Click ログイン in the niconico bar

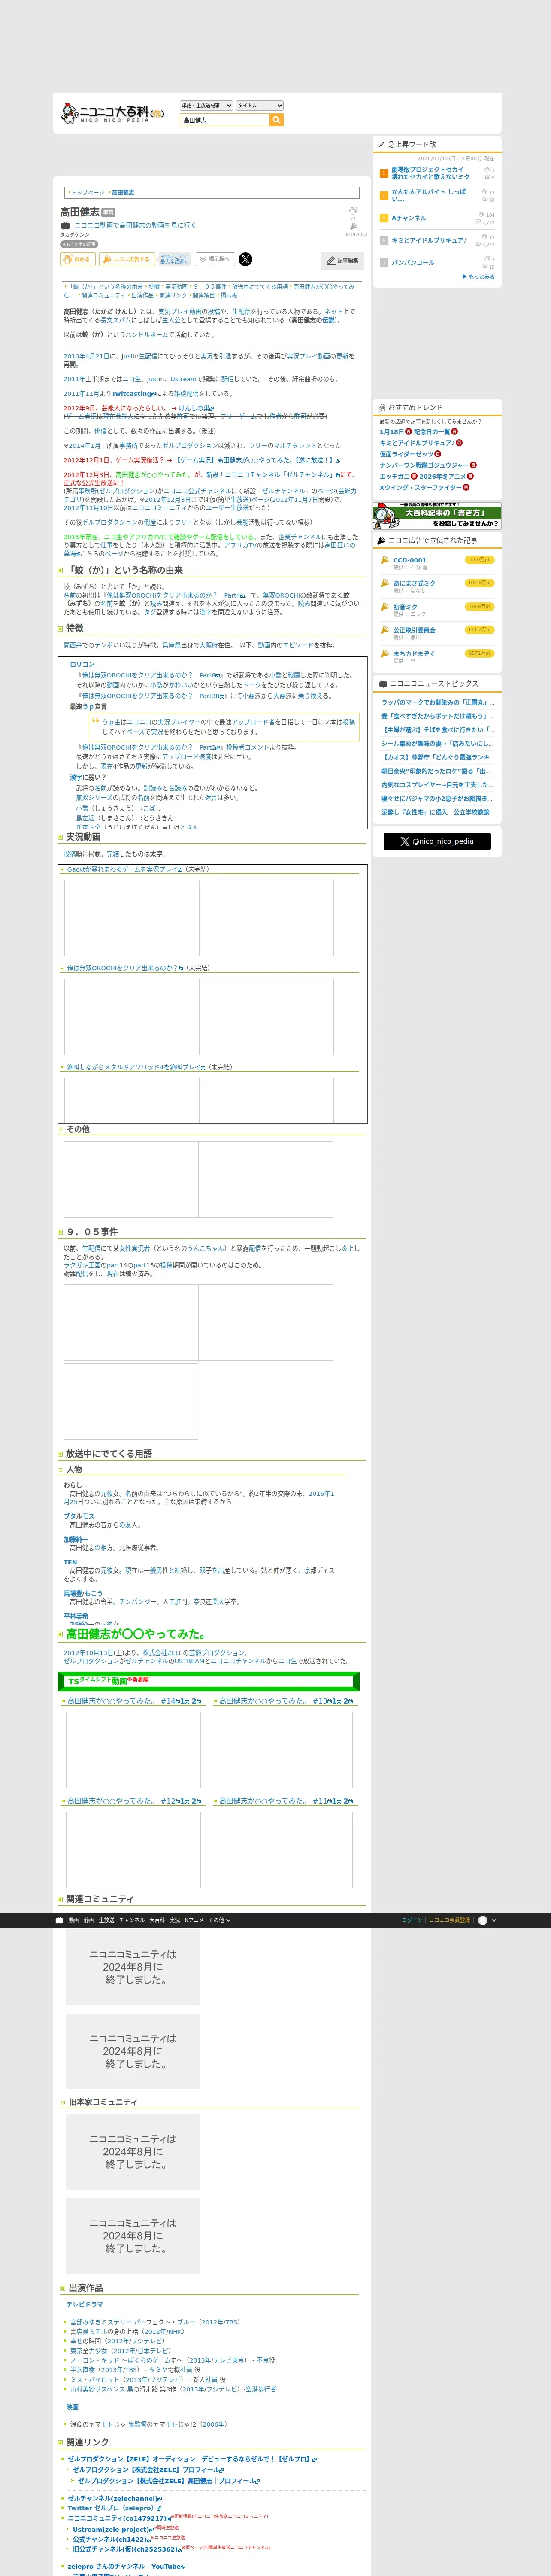(x=412, y=1920)
